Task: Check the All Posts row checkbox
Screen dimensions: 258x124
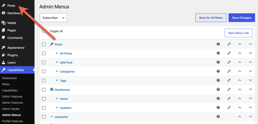Action: point(44,53)
